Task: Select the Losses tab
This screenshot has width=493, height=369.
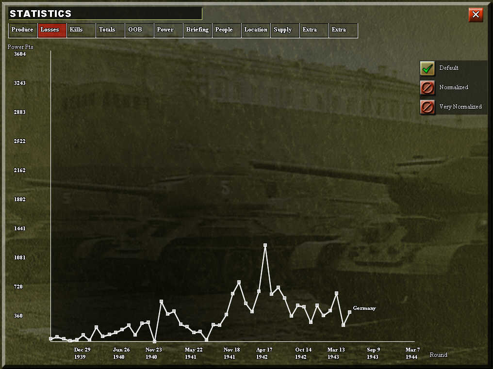Action: tap(52, 30)
